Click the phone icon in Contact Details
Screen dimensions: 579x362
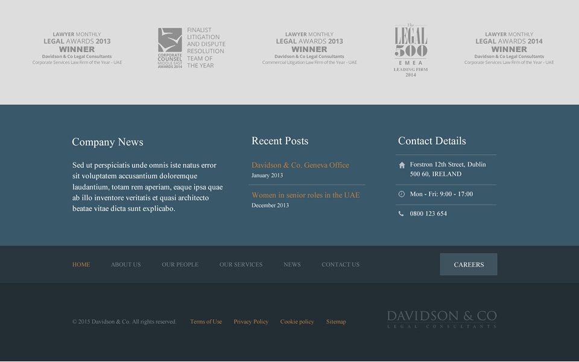click(x=402, y=214)
